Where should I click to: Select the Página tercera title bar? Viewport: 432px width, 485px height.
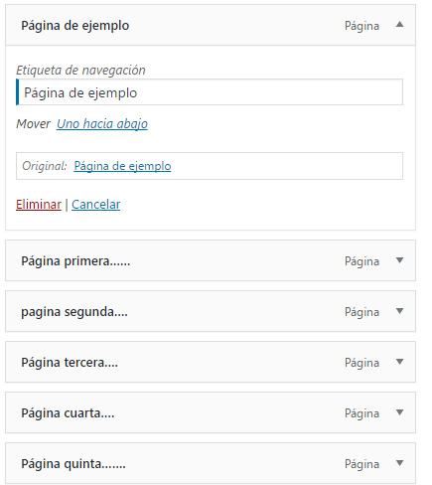pyautogui.click(x=211, y=362)
